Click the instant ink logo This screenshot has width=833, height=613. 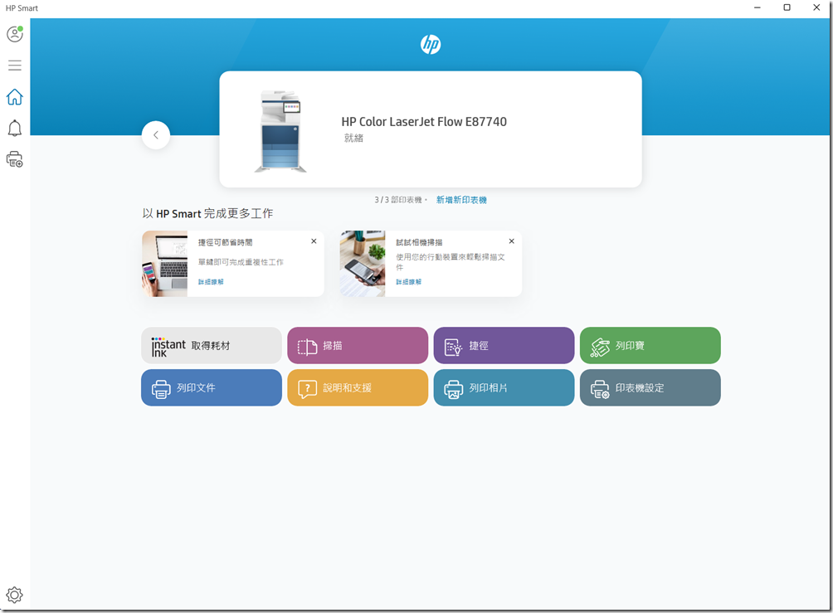pyautogui.click(x=168, y=347)
